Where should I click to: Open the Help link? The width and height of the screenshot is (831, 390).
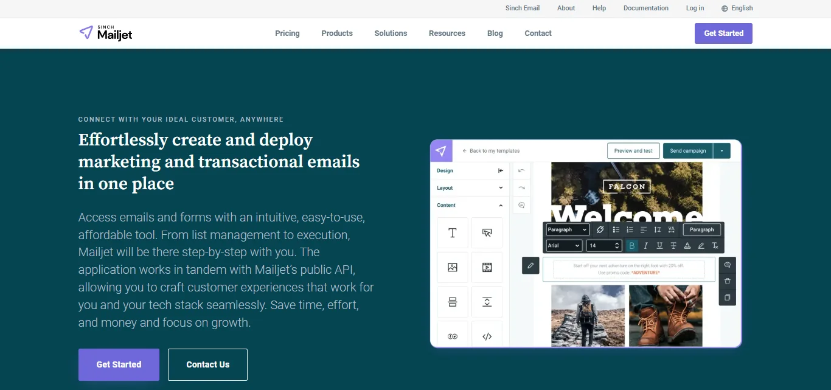coord(599,9)
